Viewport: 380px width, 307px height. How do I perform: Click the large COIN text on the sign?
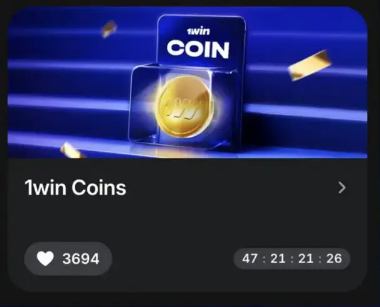pyautogui.click(x=198, y=50)
